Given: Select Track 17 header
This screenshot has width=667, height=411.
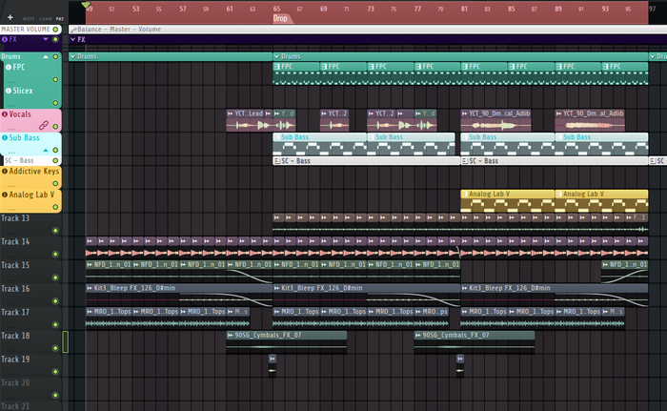Looking at the screenshot, I should pos(30,319).
